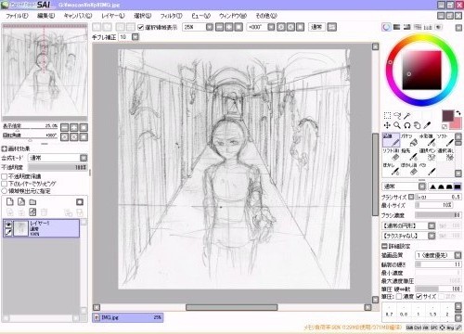Open the File menu
The image size is (464, 334).
(x=17, y=16)
